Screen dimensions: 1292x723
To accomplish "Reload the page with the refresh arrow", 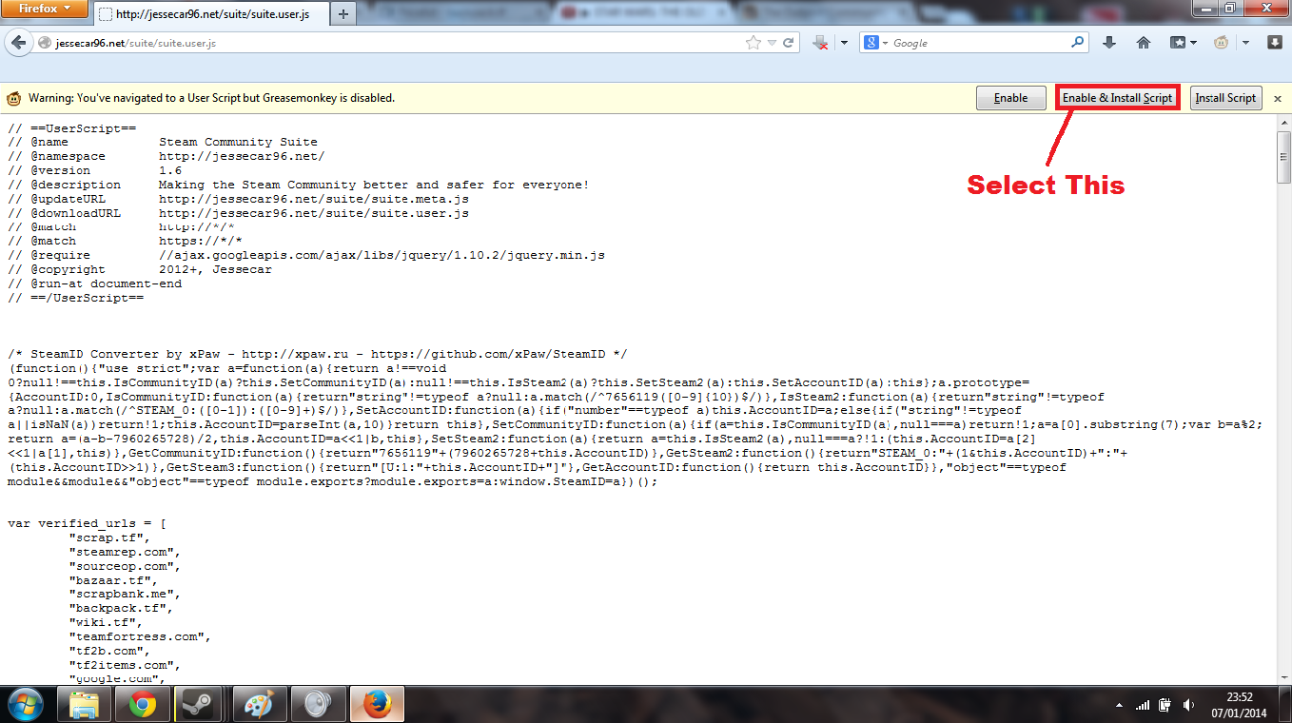I will click(x=788, y=43).
